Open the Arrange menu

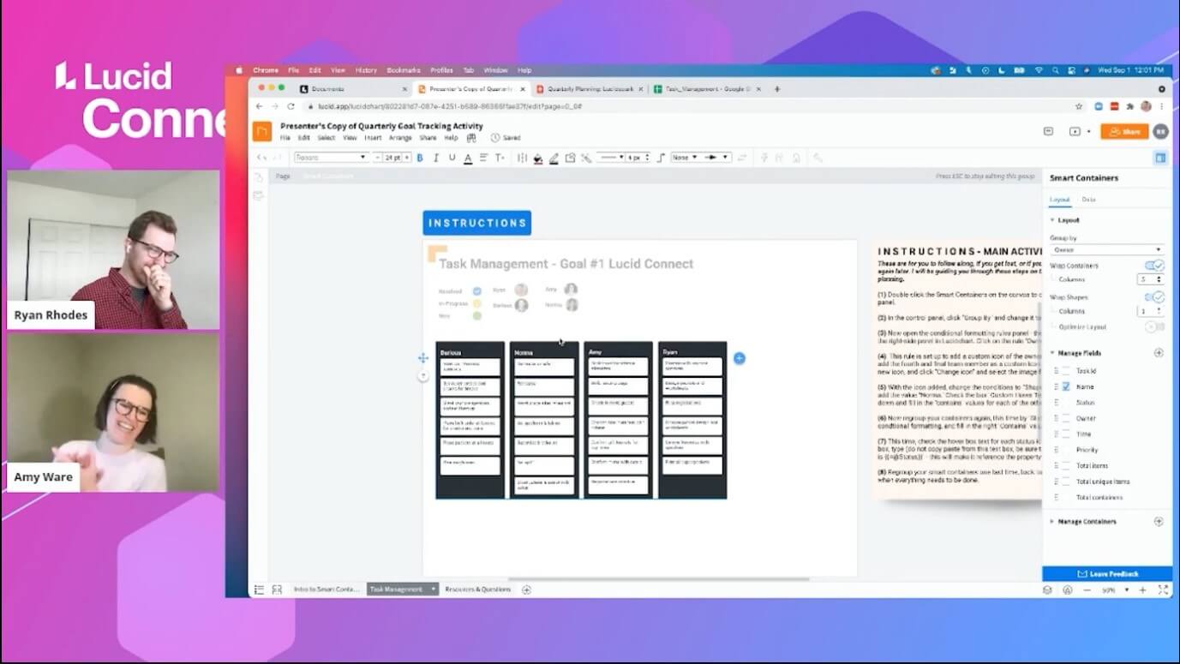point(400,138)
